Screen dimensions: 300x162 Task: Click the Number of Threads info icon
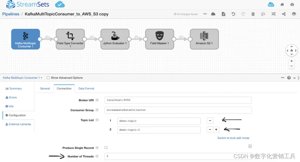click(x=97, y=156)
